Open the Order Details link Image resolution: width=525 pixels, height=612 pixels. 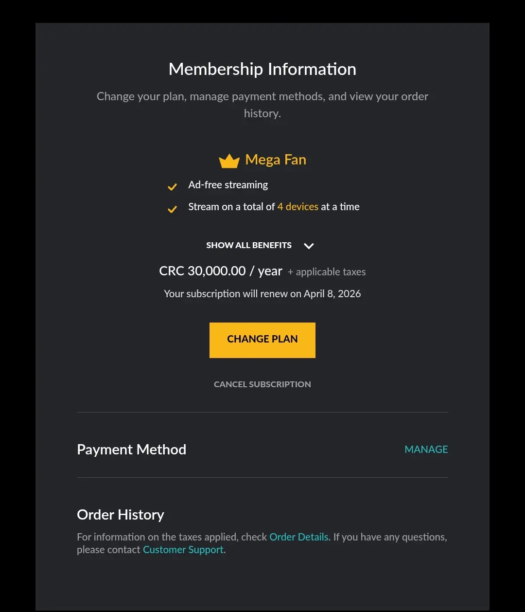click(299, 537)
